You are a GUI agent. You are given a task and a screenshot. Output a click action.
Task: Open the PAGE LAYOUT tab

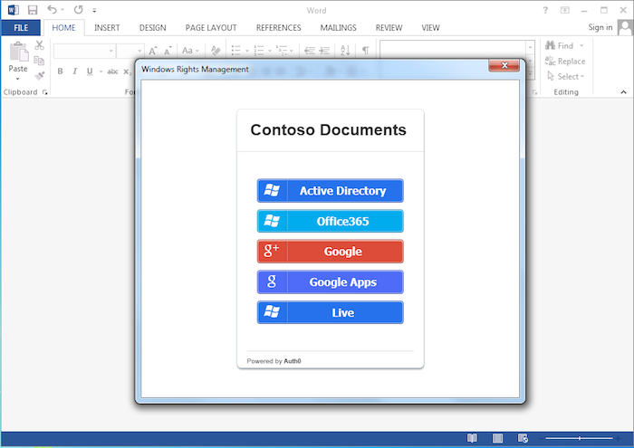click(211, 28)
